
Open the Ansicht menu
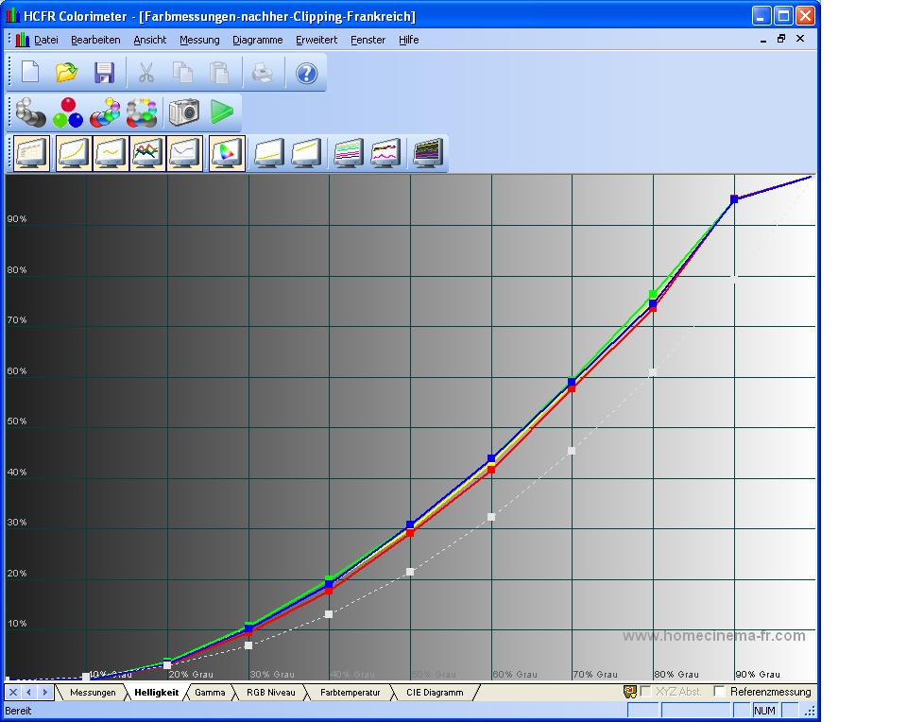[x=150, y=40]
